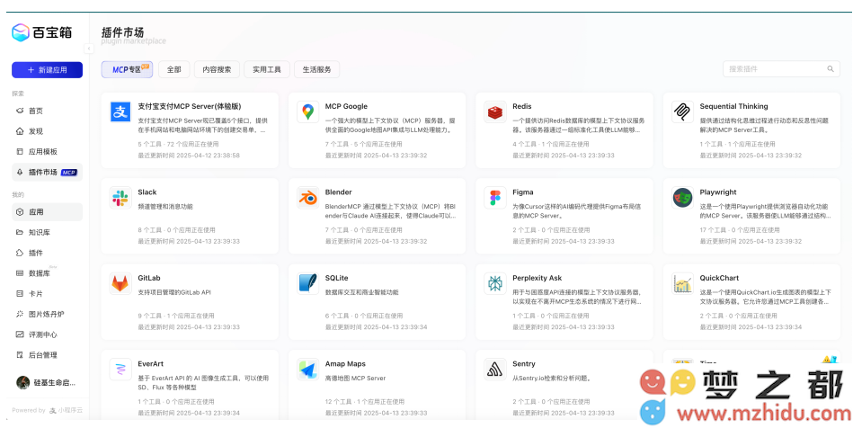Click the SQLite plugin icon

pyautogui.click(x=308, y=283)
